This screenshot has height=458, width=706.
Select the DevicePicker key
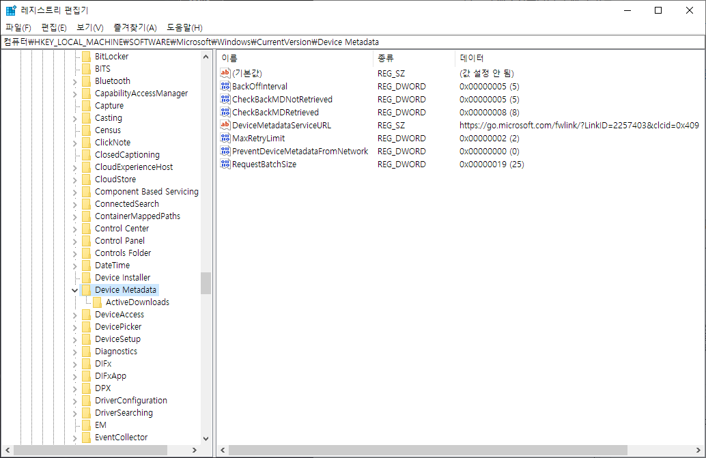pos(118,327)
